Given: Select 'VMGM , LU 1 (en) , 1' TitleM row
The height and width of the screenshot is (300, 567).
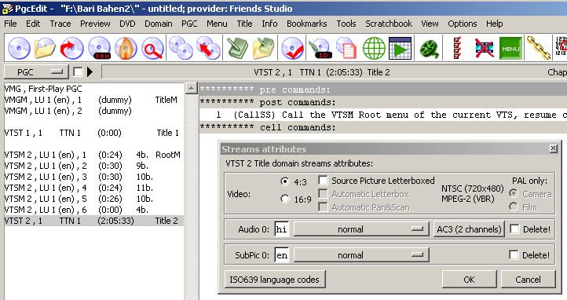Looking at the screenshot, I should tap(94, 100).
